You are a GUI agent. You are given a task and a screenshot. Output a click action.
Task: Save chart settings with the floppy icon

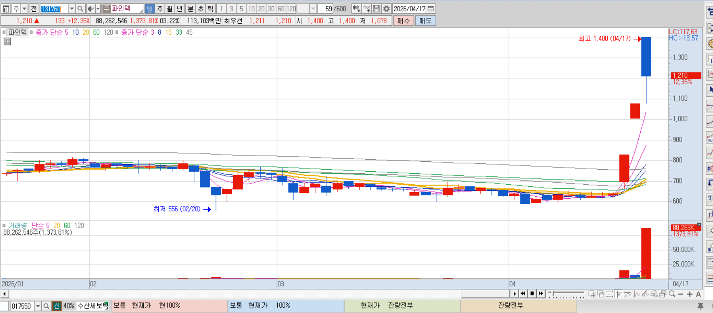376,9
